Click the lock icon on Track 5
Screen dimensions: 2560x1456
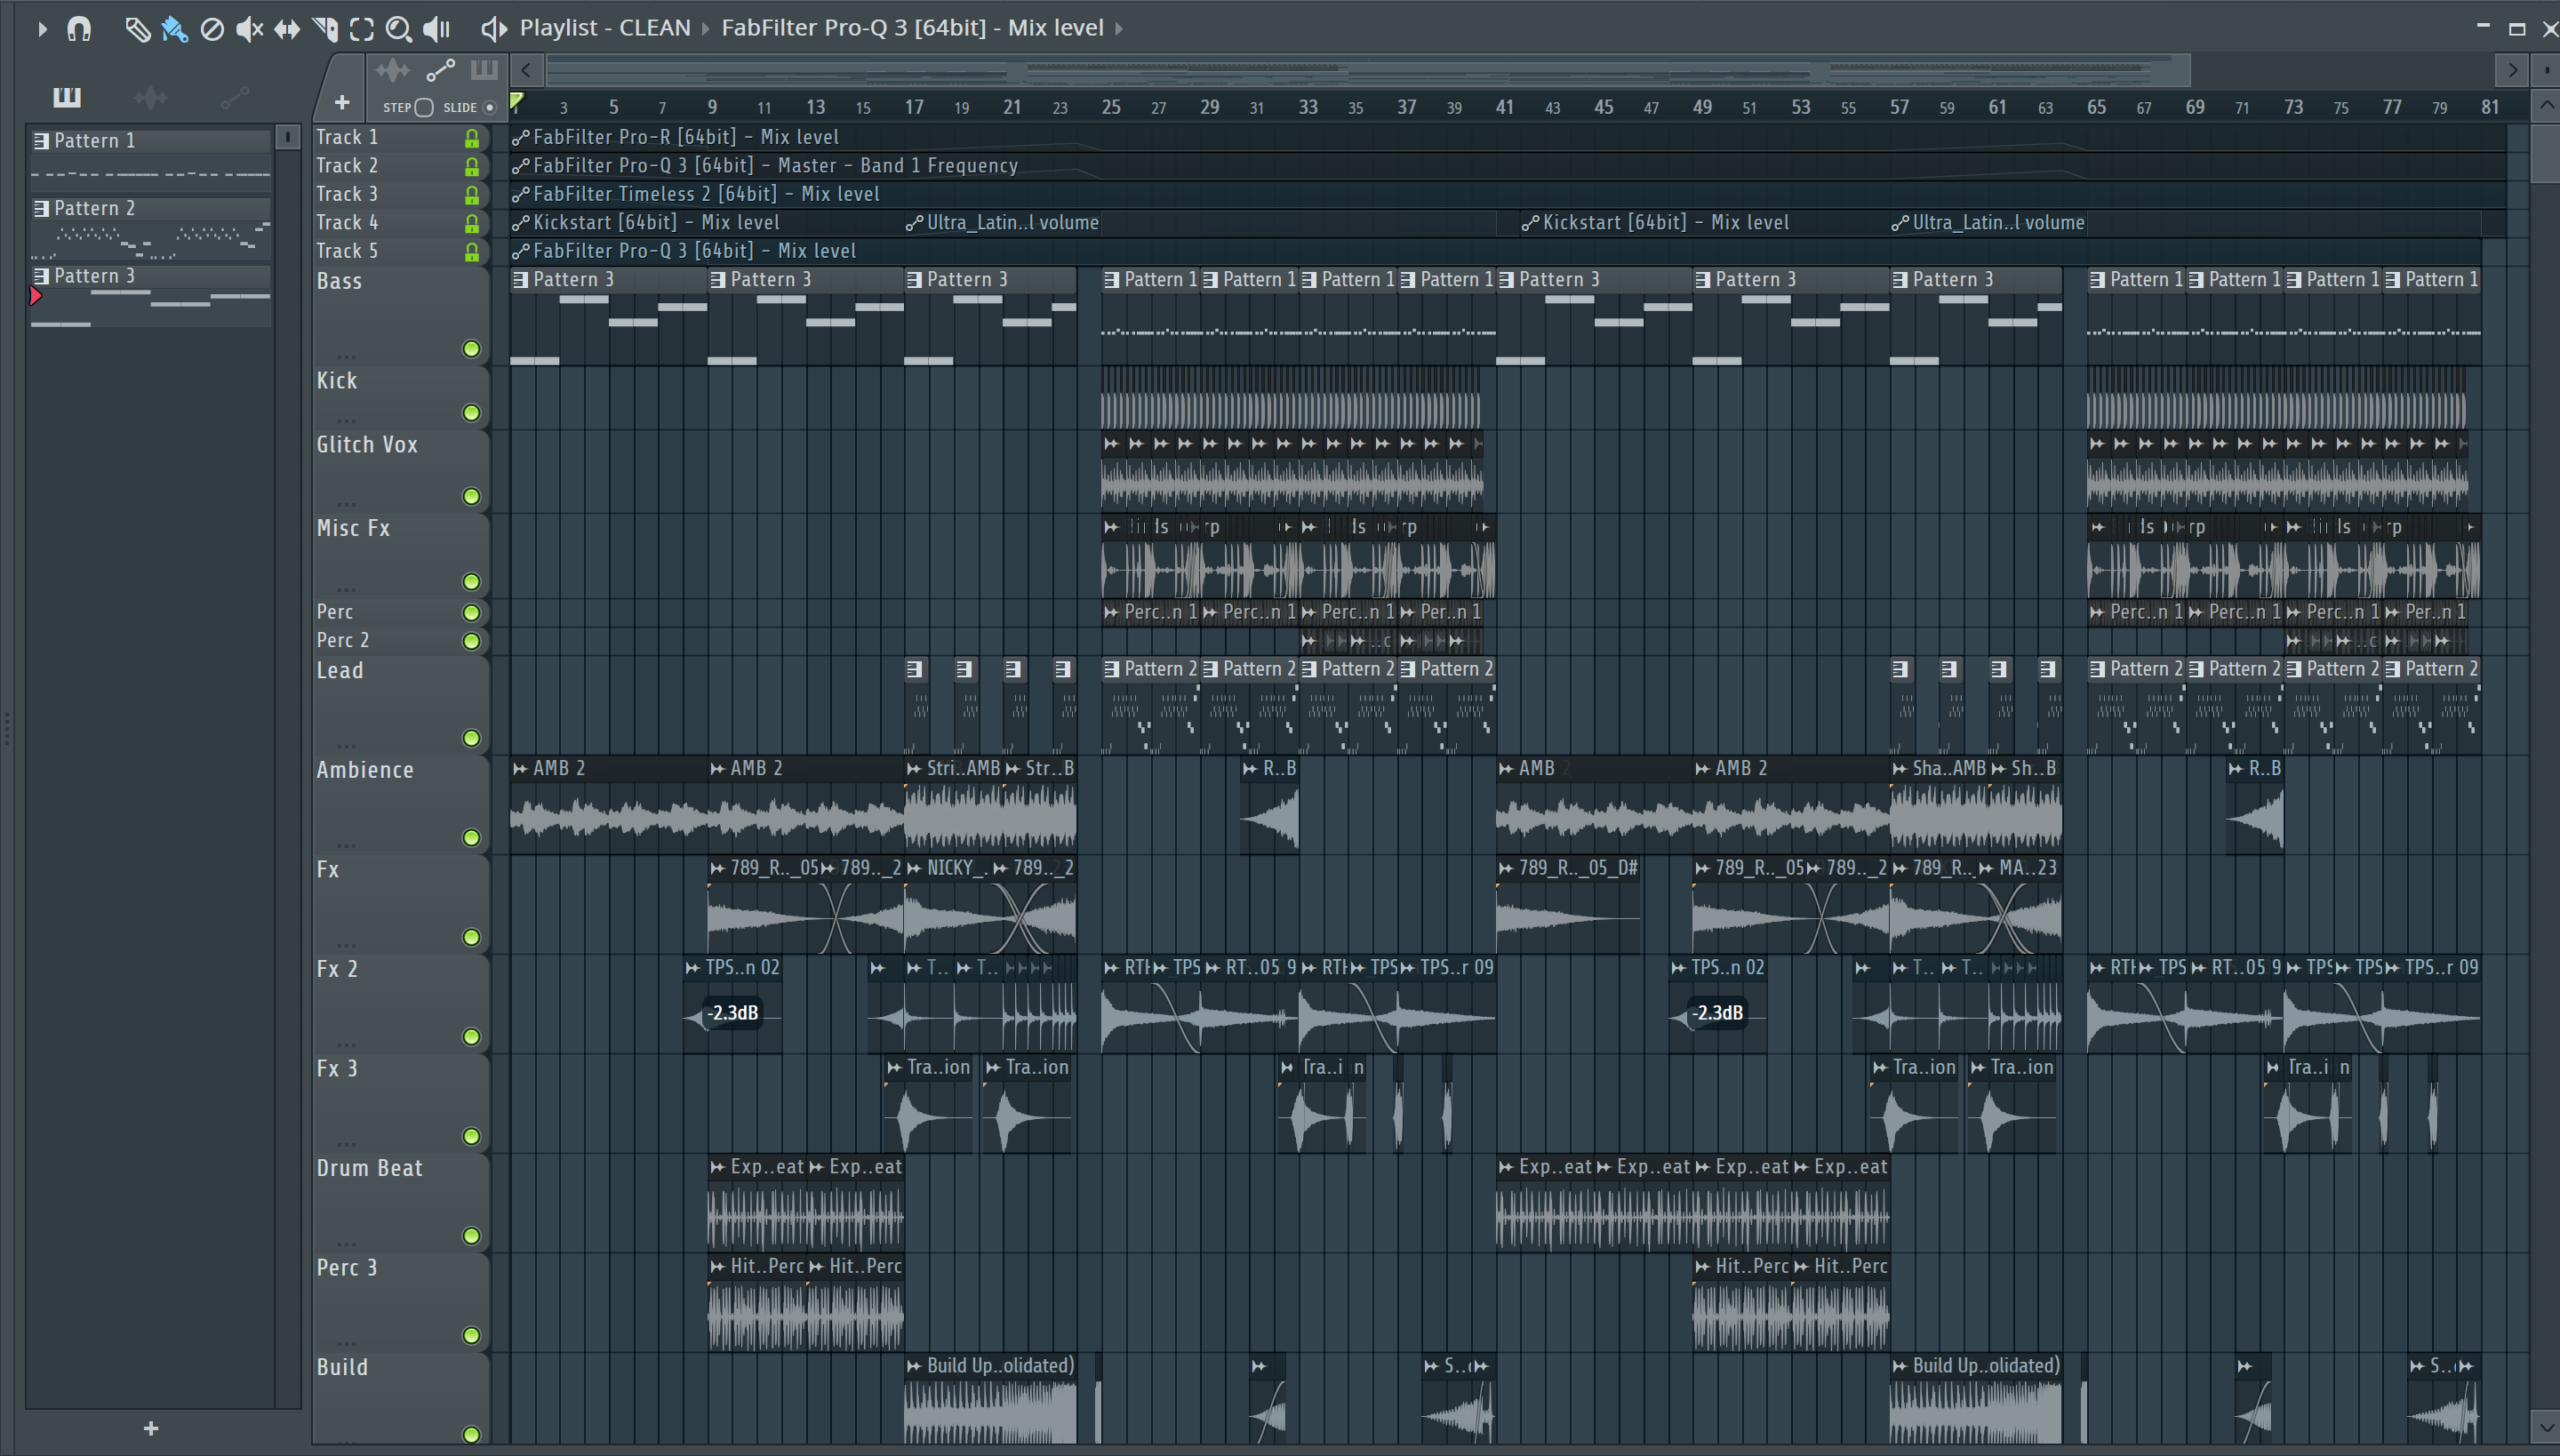click(x=472, y=252)
